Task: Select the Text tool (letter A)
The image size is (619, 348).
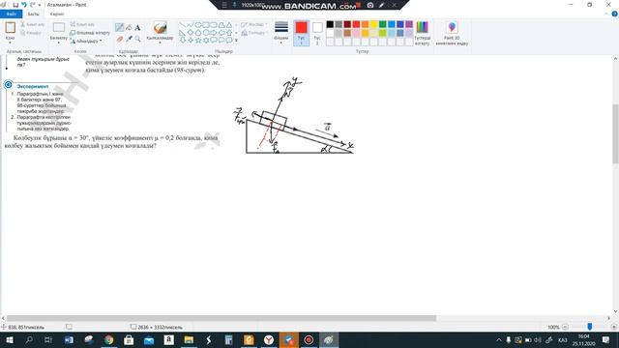Action: (137, 28)
